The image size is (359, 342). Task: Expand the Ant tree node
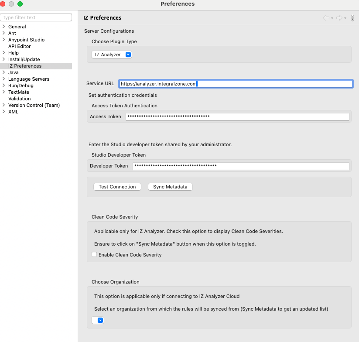pyautogui.click(x=3, y=33)
